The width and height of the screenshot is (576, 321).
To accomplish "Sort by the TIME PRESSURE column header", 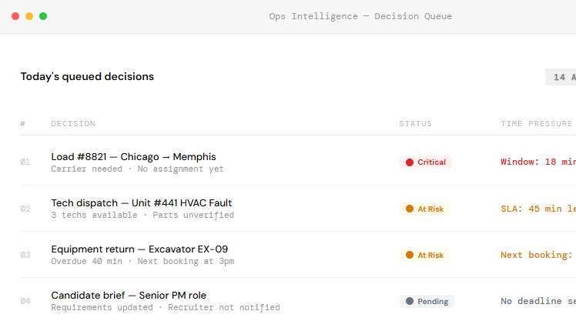I will 536,124.
